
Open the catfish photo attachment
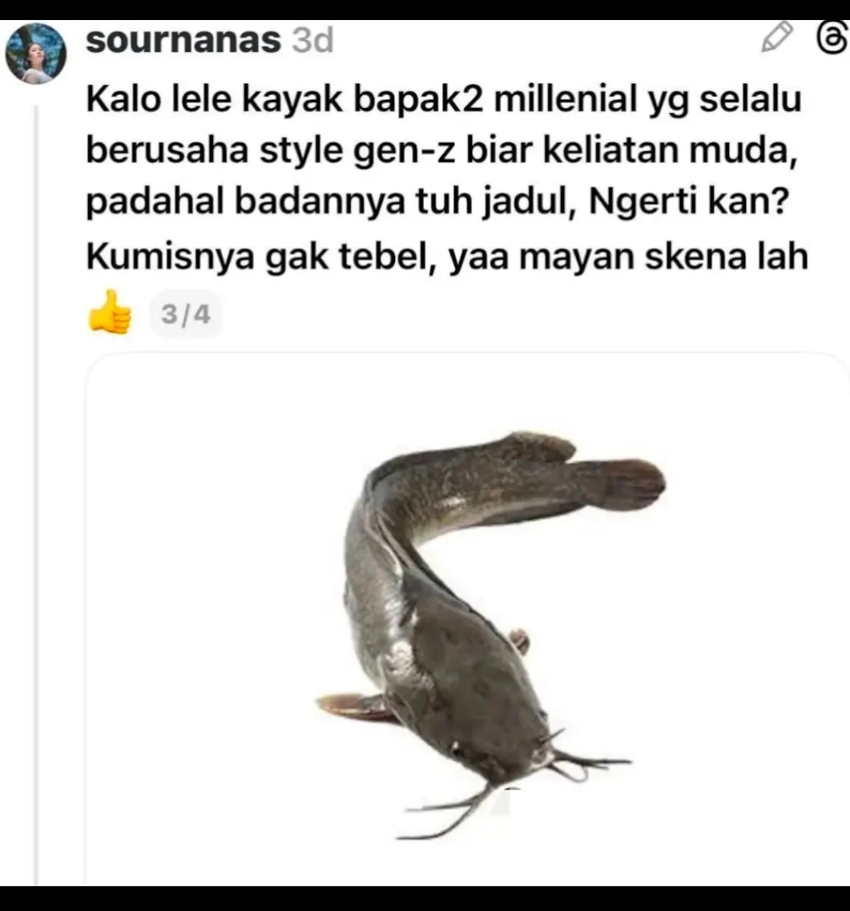(x=468, y=619)
